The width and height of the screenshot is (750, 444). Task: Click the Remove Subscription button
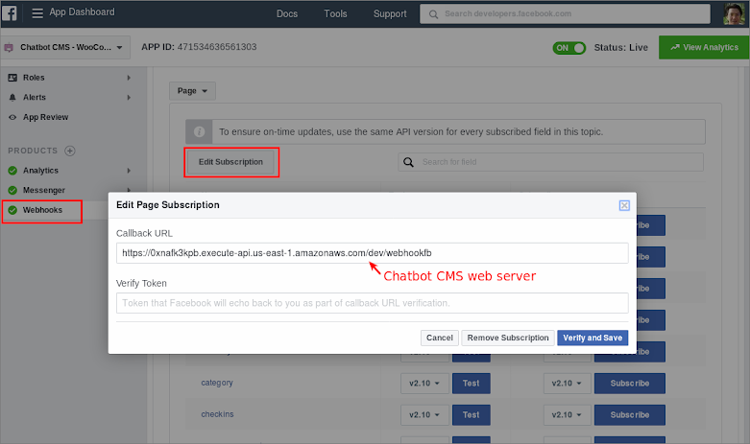[x=508, y=338]
